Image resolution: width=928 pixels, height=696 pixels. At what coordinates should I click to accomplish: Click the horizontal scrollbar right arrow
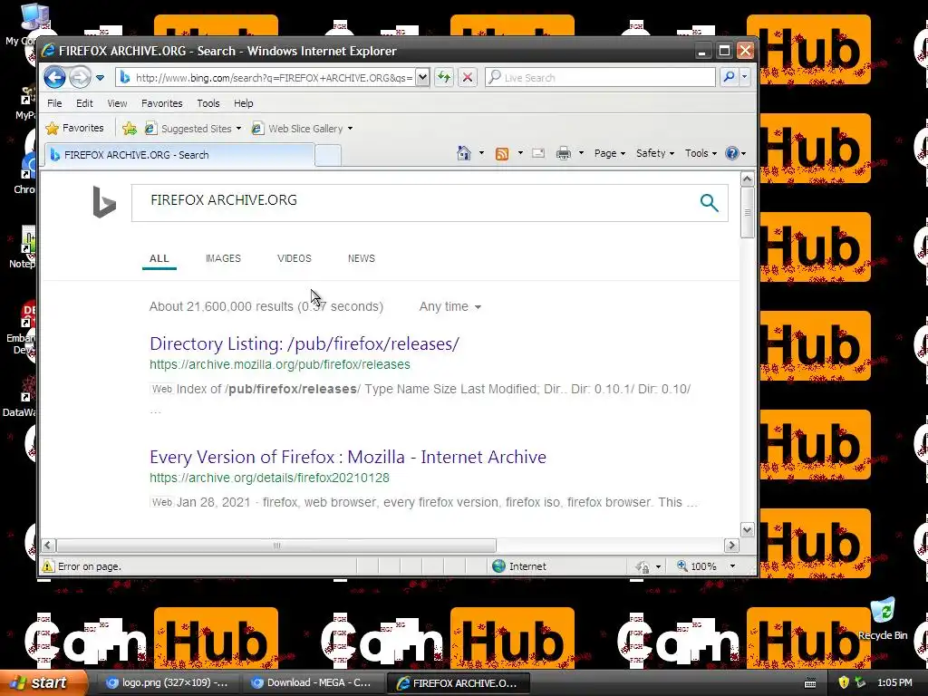tap(731, 545)
